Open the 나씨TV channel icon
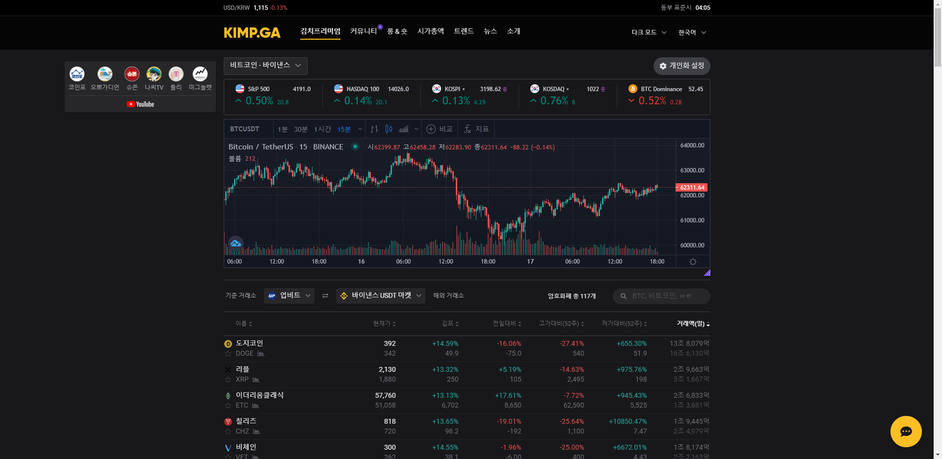The height and width of the screenshot is (459, 942). tap(154, 74)
